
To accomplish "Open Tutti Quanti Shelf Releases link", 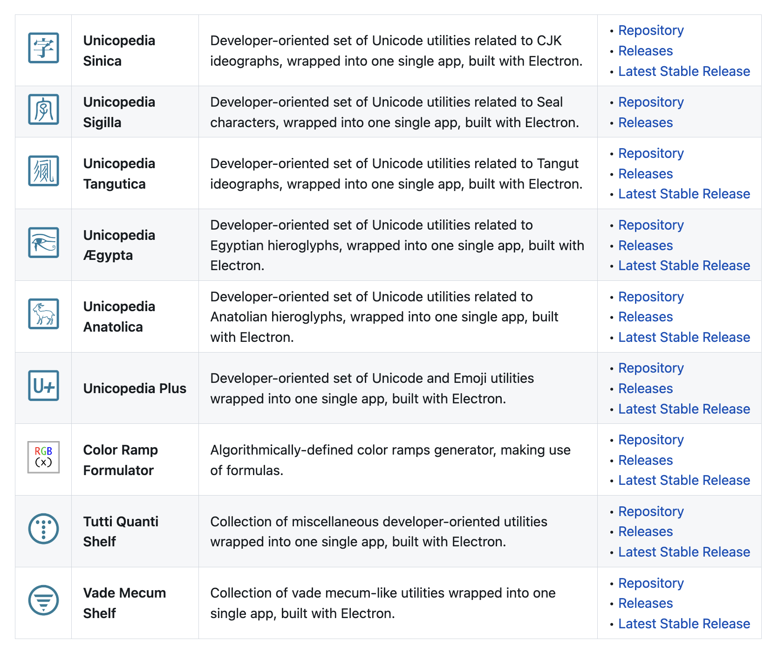I will (645, 531).
